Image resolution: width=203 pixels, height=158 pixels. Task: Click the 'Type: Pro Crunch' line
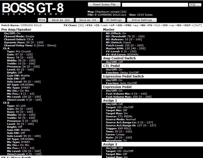click(x=19, y=51)
